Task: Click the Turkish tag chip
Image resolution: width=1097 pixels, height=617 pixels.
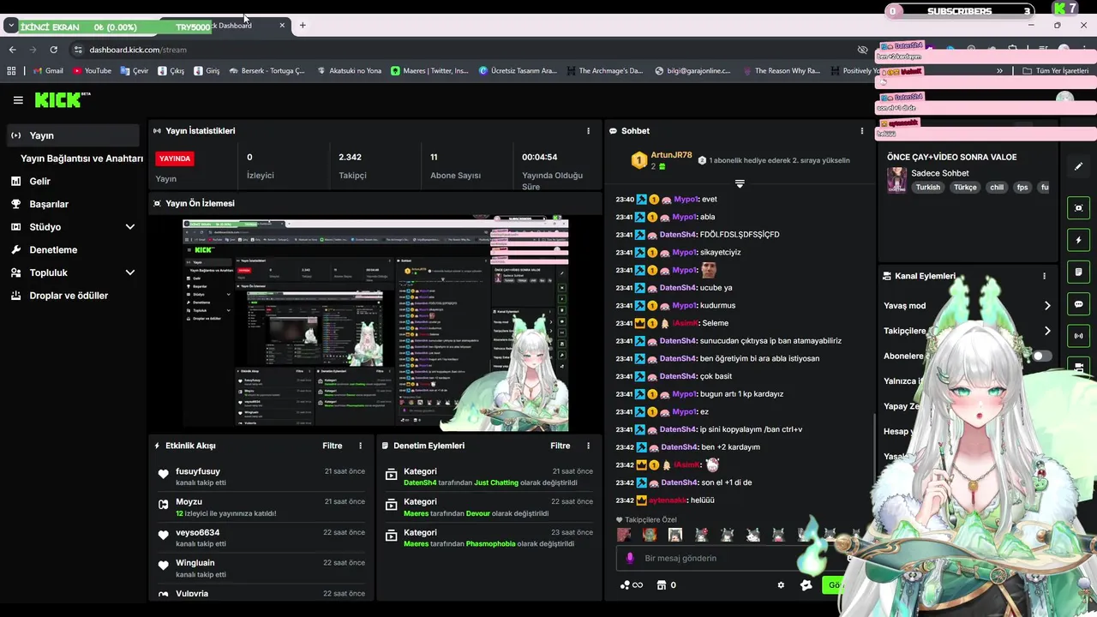Action: (927, 187)
